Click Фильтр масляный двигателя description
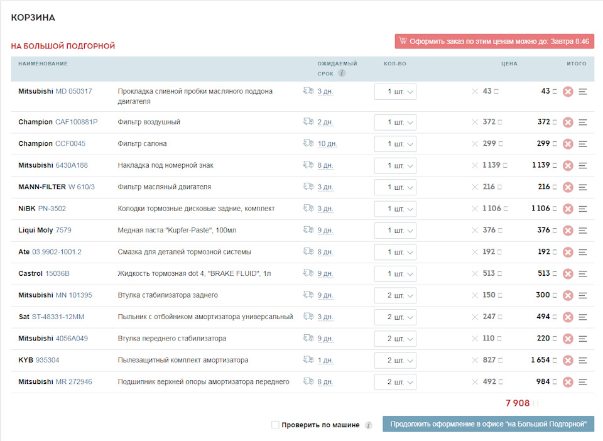603x441 pixels. coord(164,187)
